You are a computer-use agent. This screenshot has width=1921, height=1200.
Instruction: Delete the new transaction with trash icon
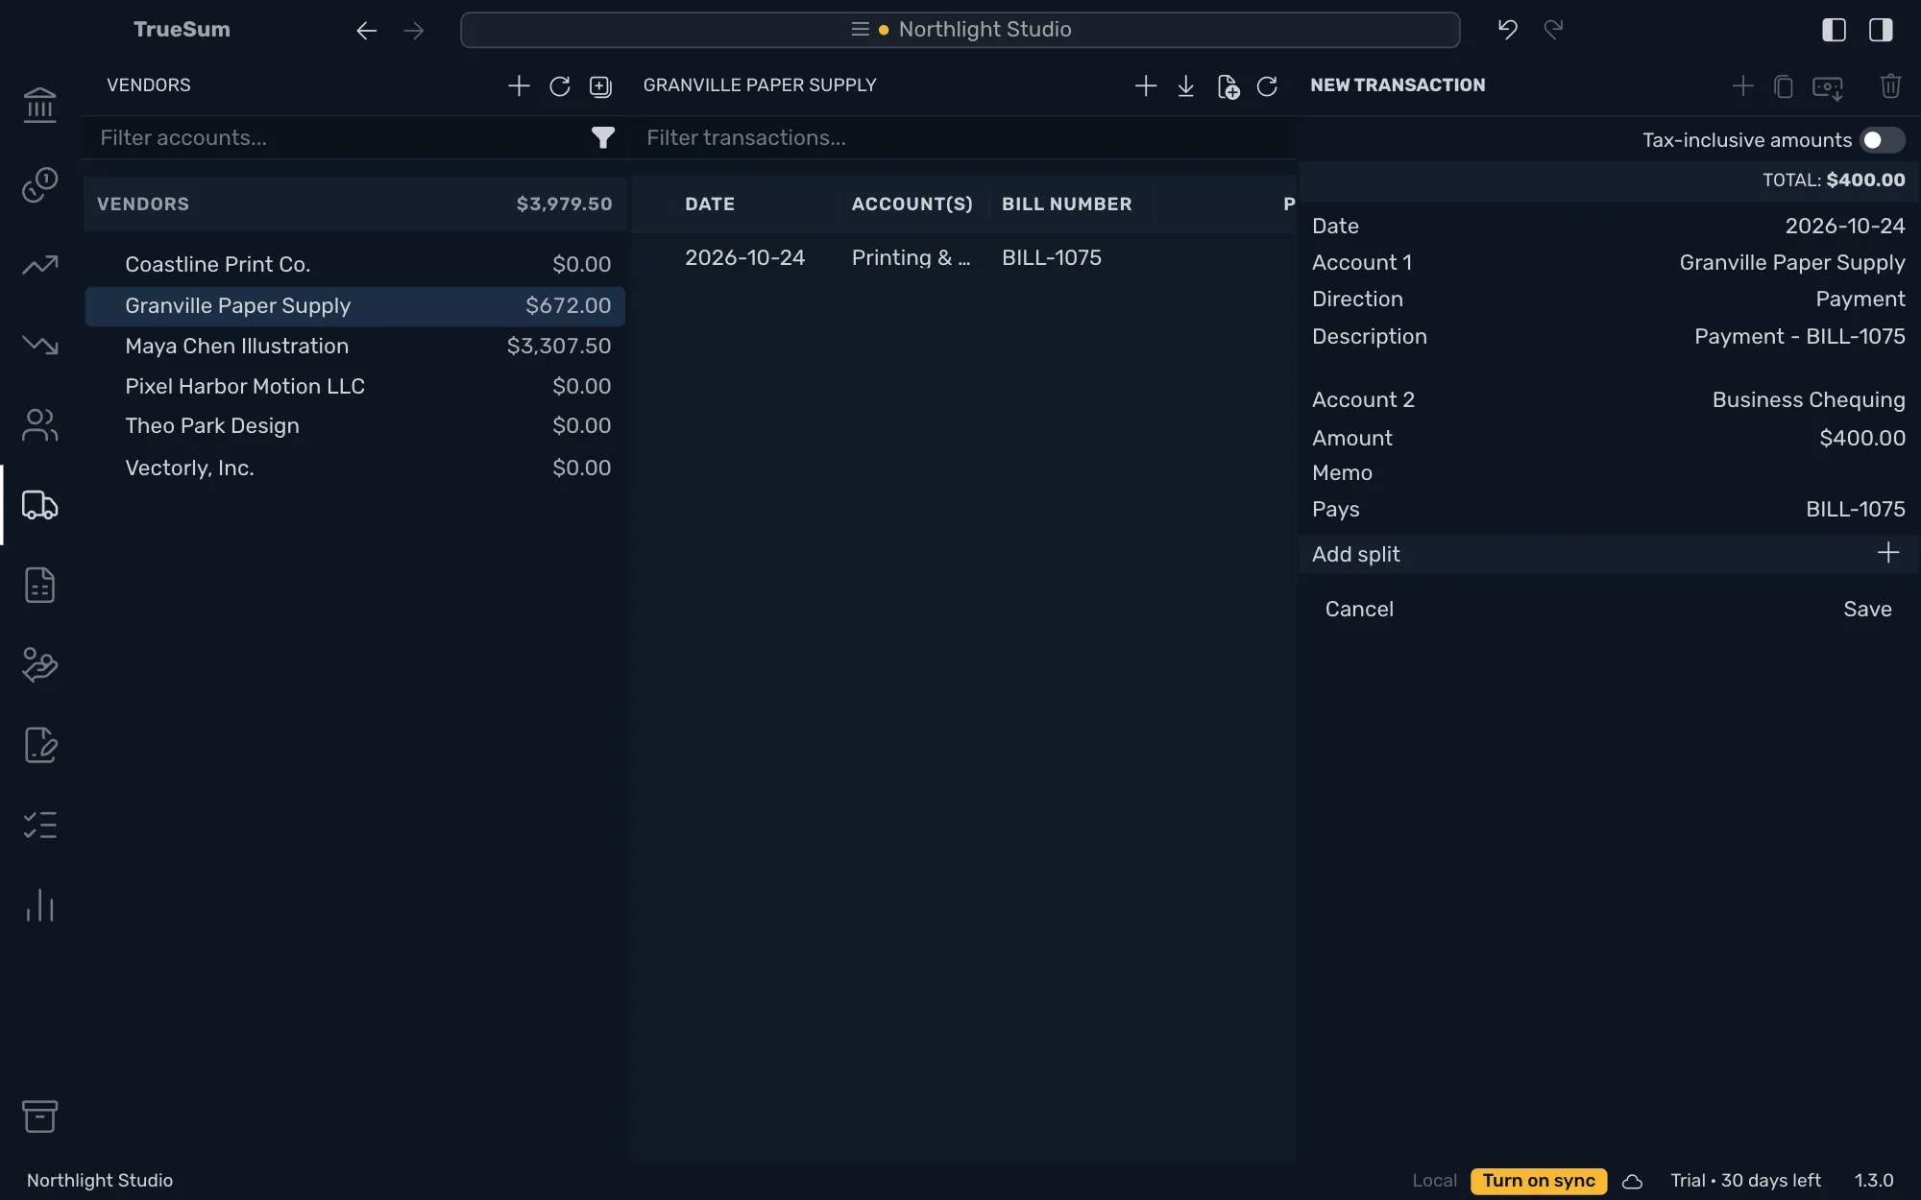coord(1890,86)
